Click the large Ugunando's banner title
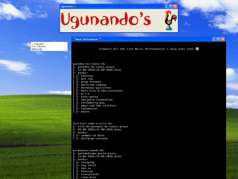This screenshot has height=179, width=238. (106, 20)
